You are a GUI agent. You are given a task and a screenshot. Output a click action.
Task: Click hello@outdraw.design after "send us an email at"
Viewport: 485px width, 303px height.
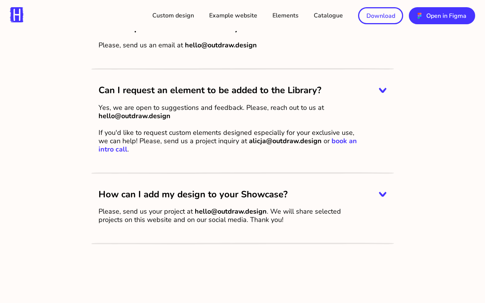point(221,45)
